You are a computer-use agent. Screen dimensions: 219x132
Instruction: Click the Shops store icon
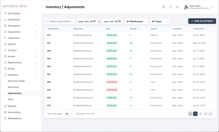5,68
